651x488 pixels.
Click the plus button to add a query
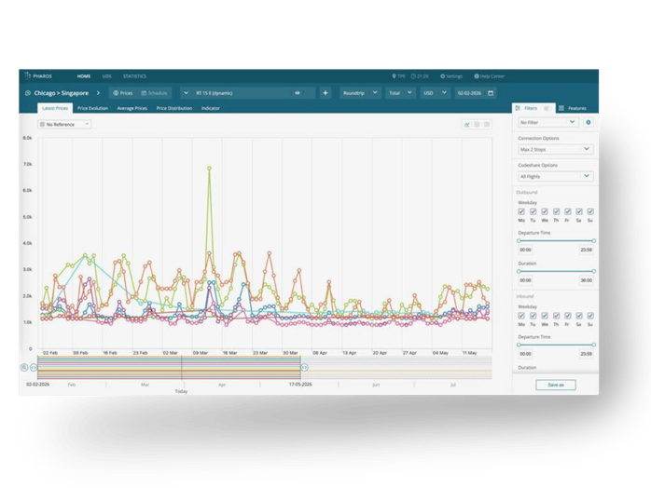pos(325,93)
